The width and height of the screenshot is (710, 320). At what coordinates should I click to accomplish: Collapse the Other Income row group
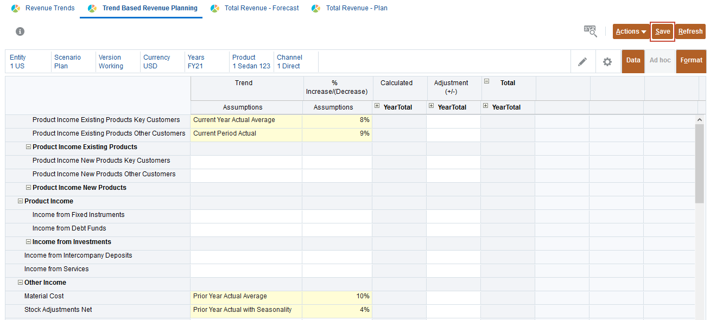[21, 283]
